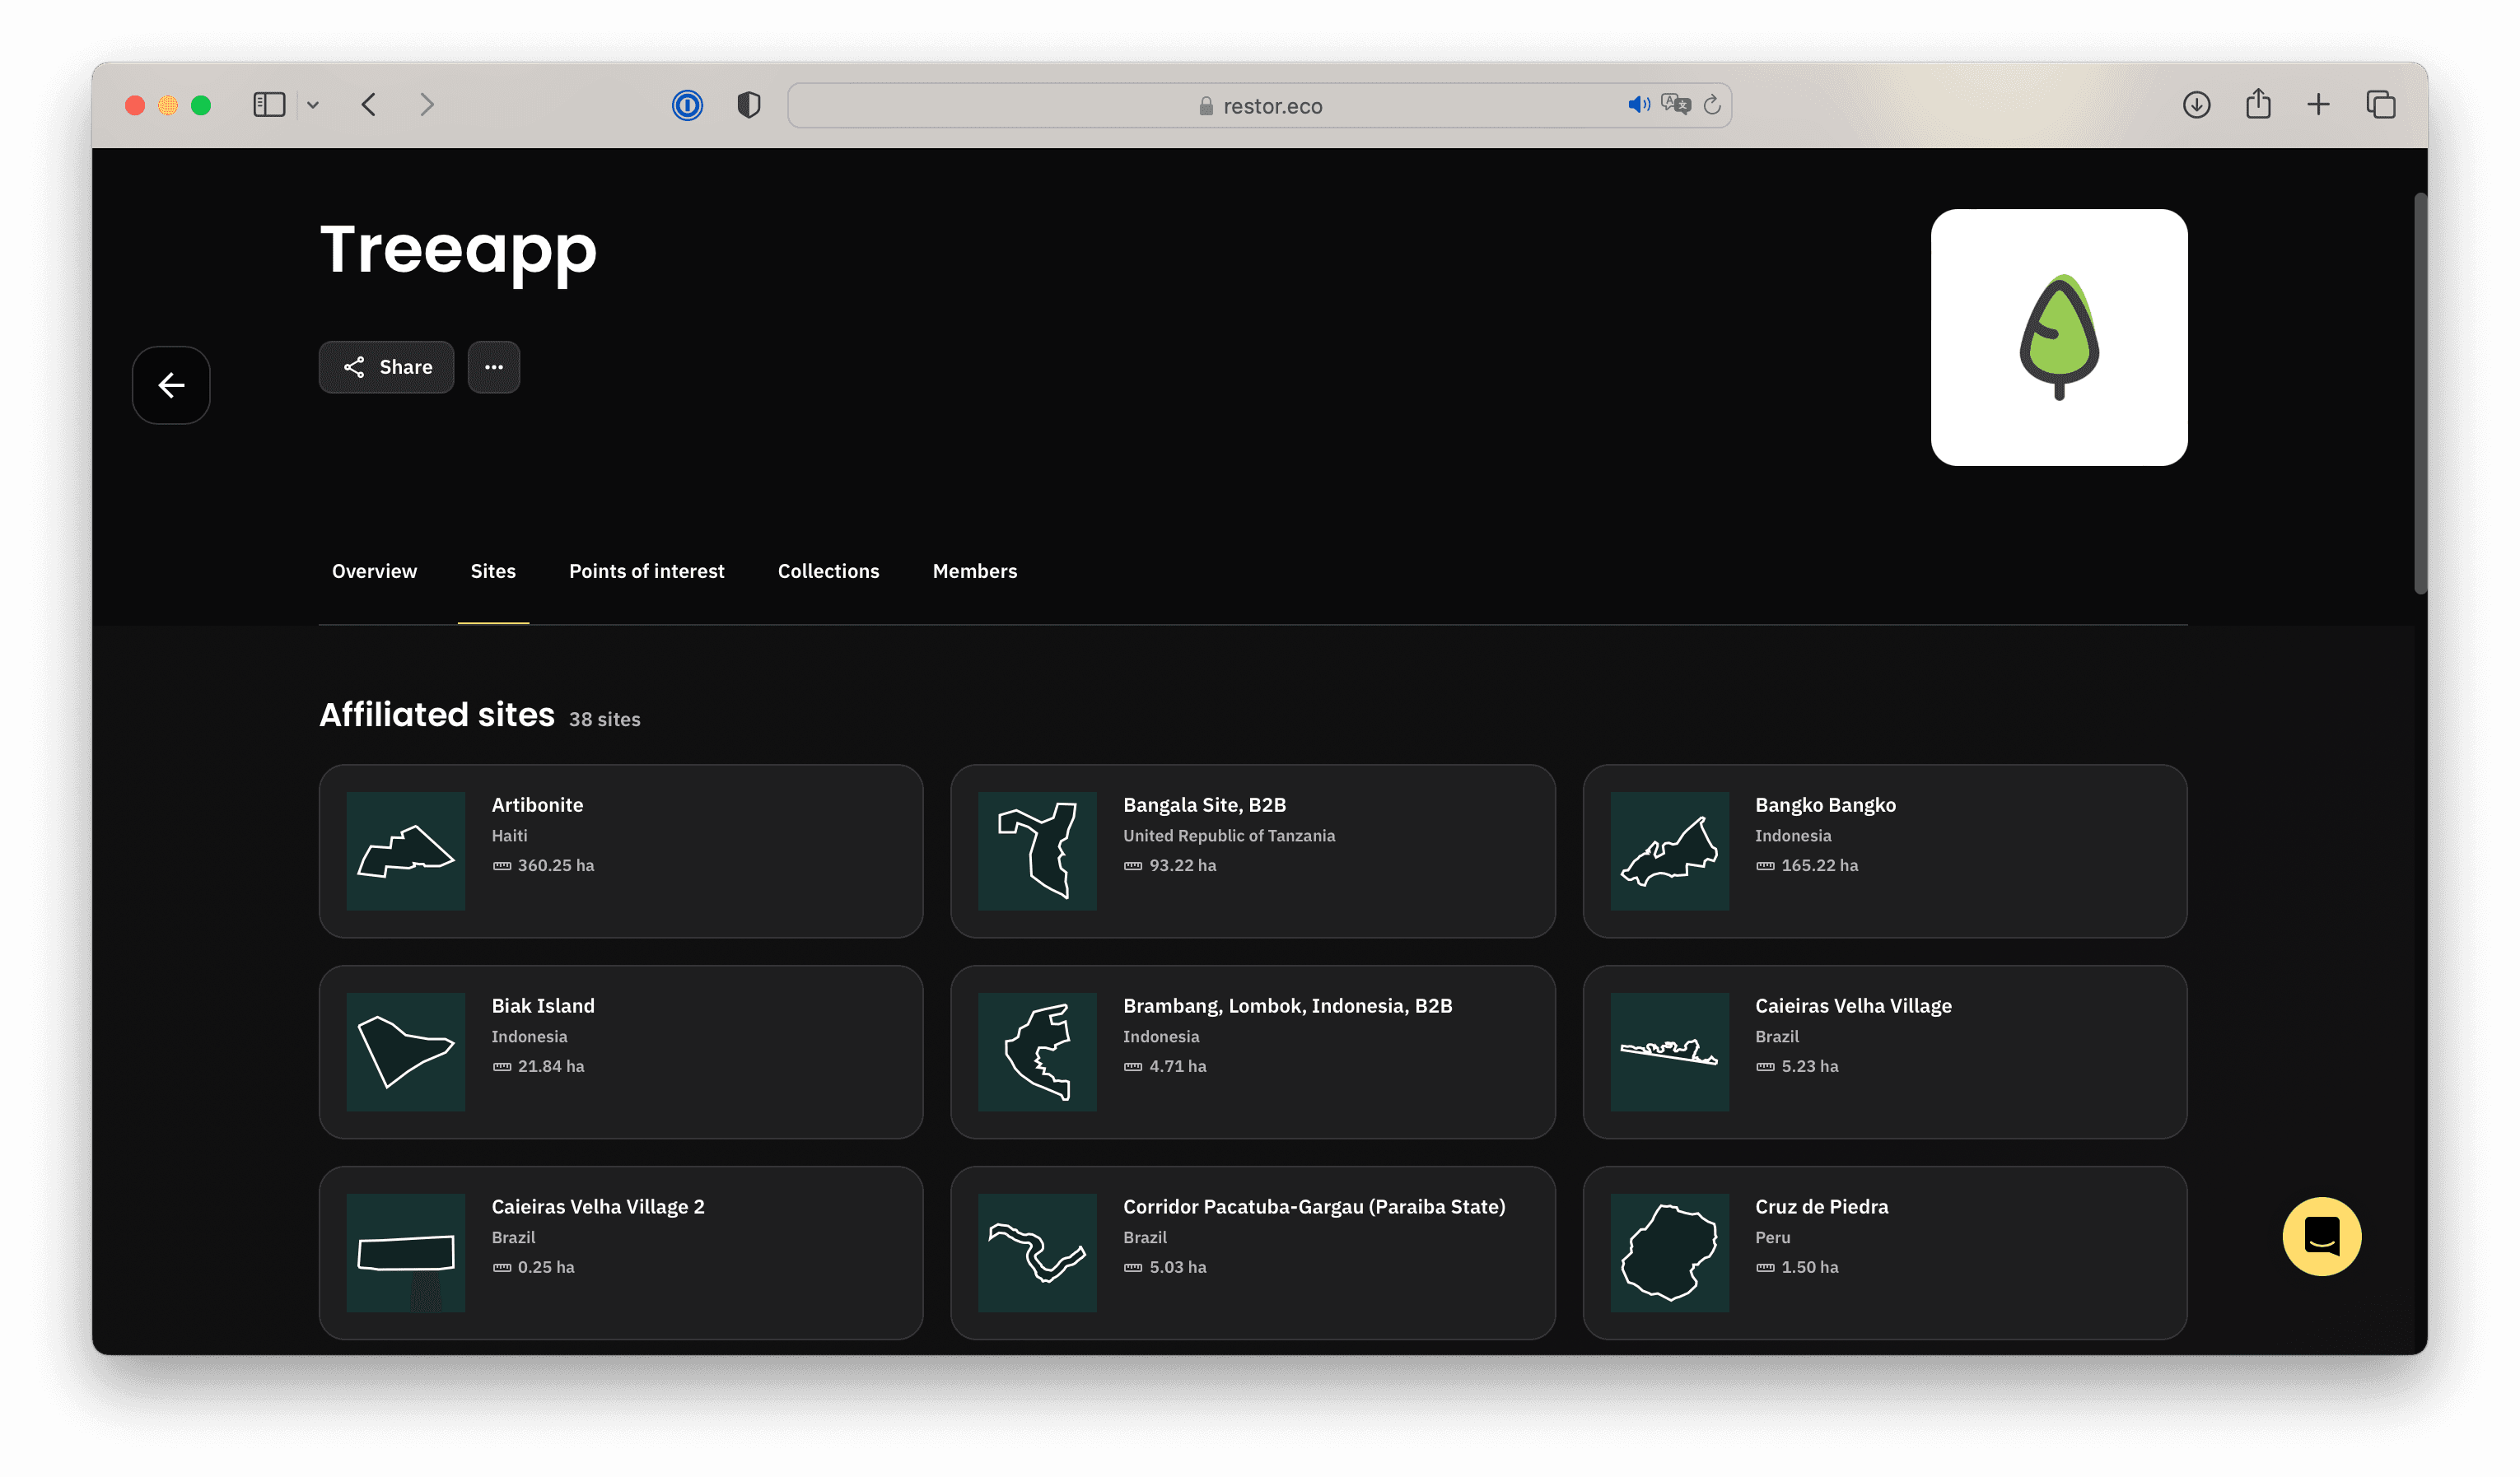Click the Bangala Site outline thumbnail

(1037, 851)
